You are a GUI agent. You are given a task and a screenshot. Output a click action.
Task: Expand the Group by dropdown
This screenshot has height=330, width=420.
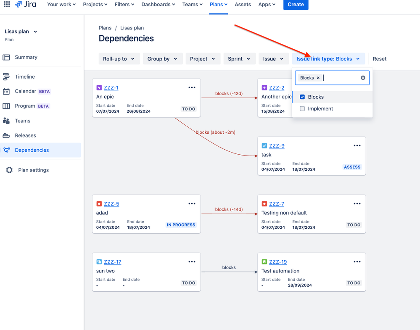click(x=163, y=59)
